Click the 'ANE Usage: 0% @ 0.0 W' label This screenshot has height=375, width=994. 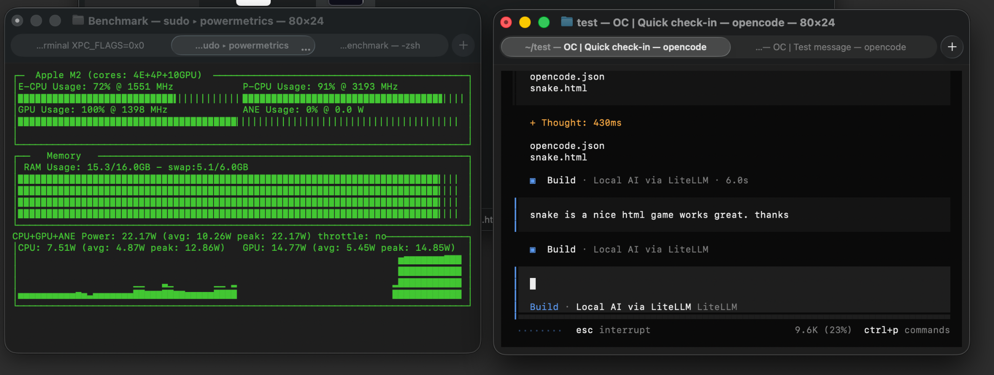303,110
